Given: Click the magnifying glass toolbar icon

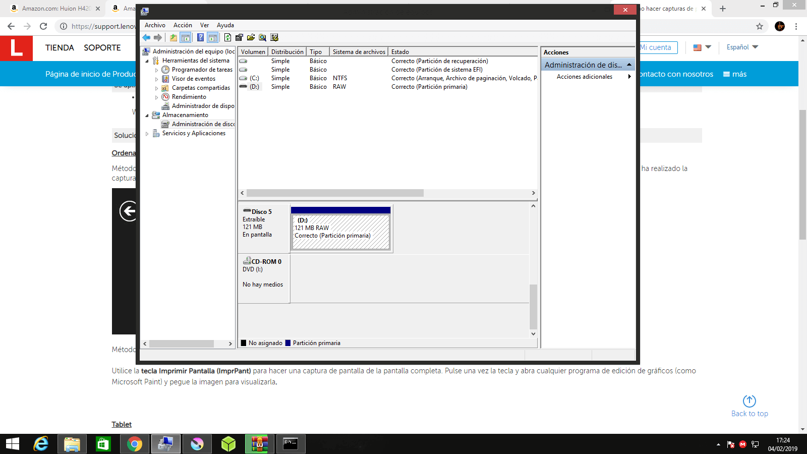Looking at the screenshot, I should tap(262, 37).
